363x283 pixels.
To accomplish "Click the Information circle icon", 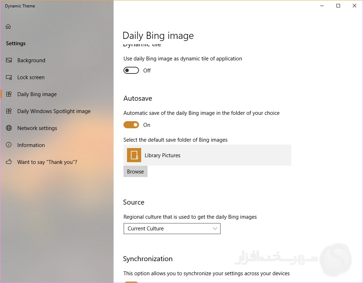I will [9, 145].
